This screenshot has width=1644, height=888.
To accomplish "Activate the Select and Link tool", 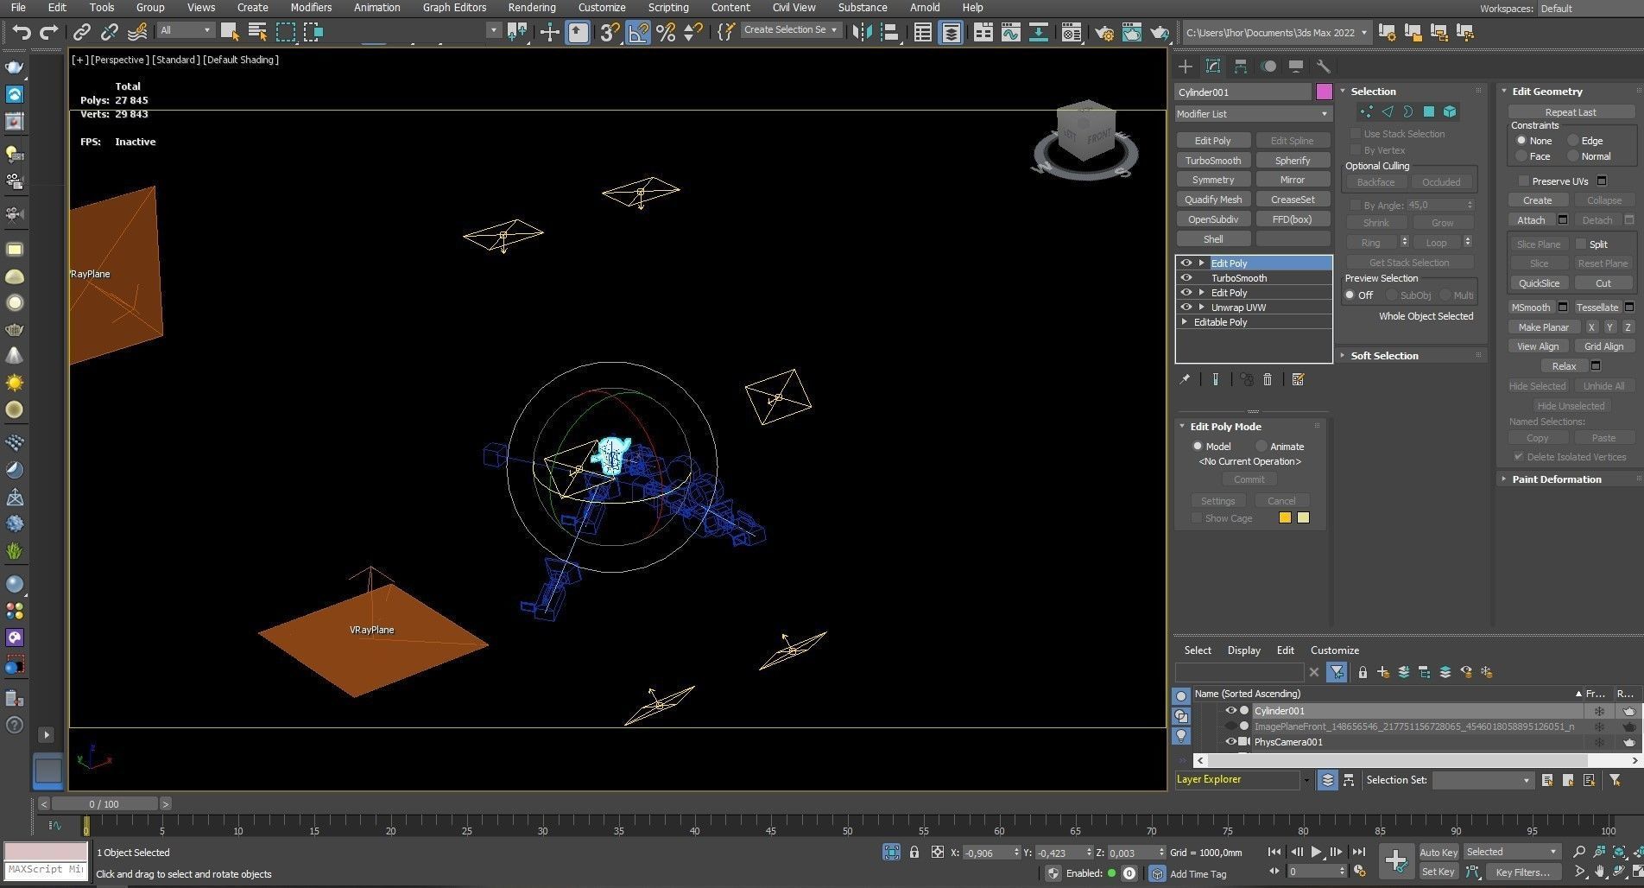I will pyautogui.click(x=81, y=32).
